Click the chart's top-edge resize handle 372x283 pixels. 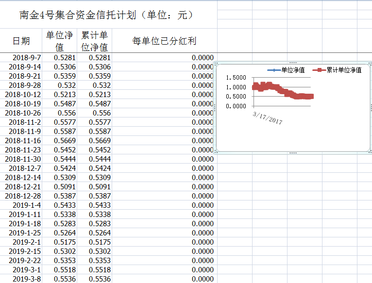pos(293,63)
